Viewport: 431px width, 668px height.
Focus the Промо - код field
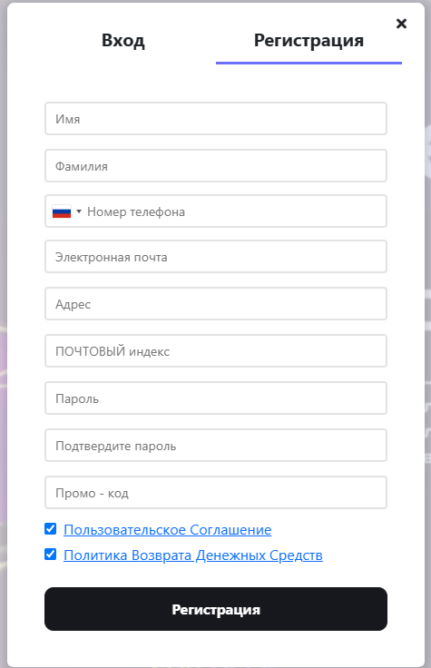pyautogui.click(x=216, y=493)
